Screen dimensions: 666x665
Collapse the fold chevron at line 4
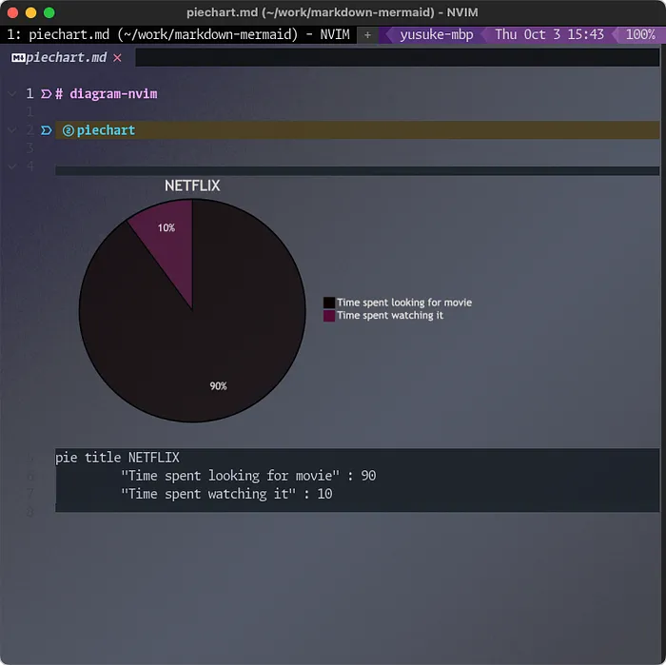[x=11, y=166]
